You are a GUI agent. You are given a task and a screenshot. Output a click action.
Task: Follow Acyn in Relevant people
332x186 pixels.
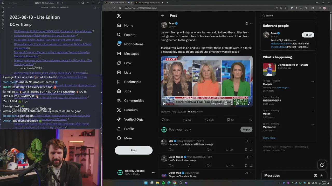click(308, 35)
